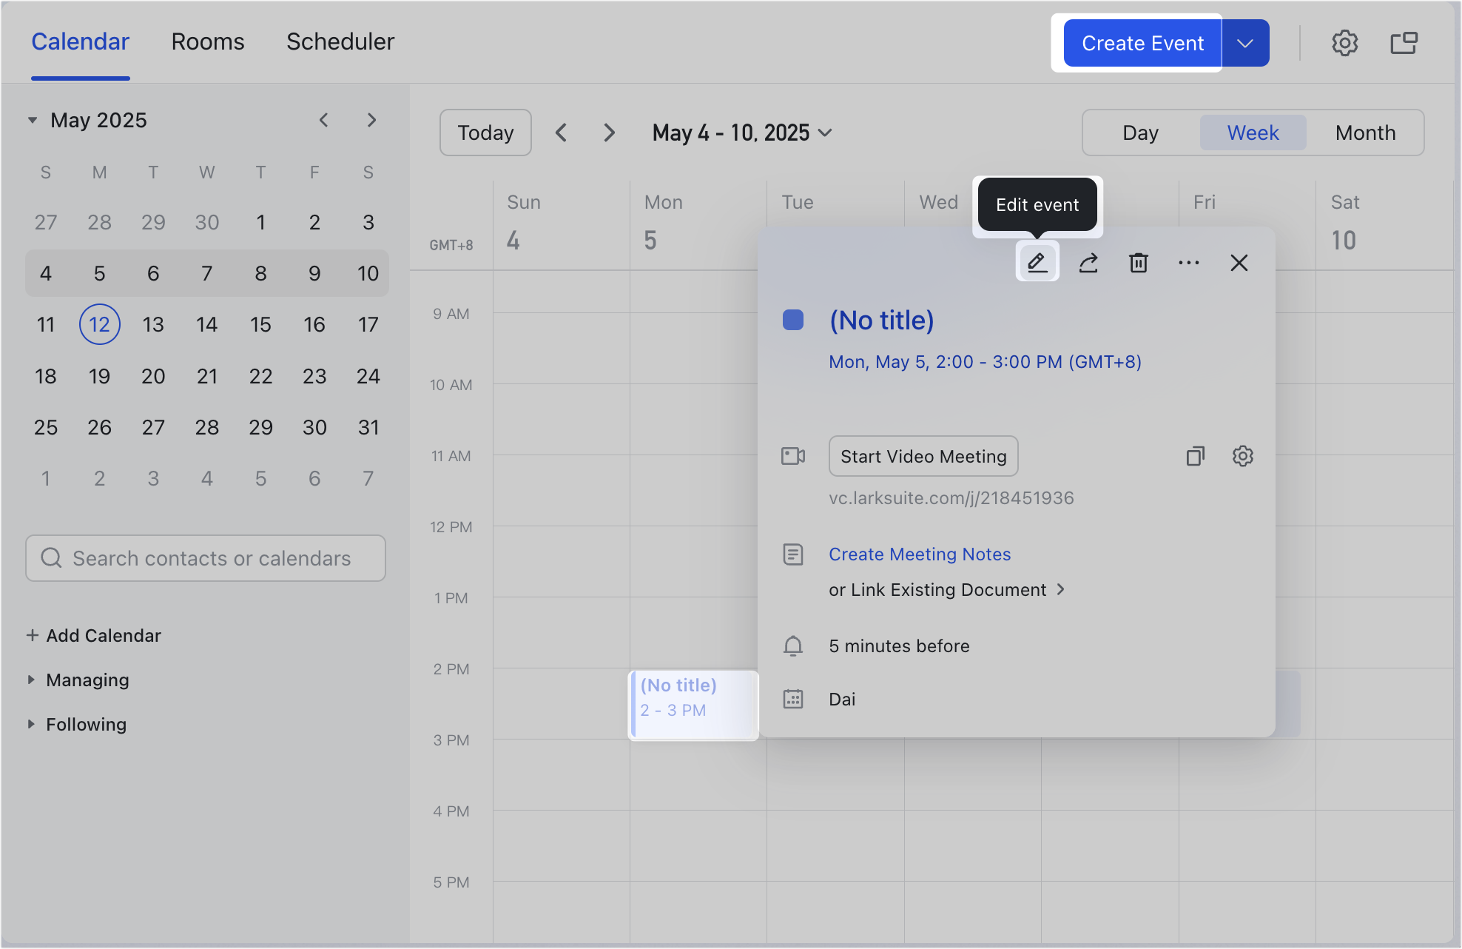
Task: Select the (No title) event block on Monday
Action: point(693,705)
